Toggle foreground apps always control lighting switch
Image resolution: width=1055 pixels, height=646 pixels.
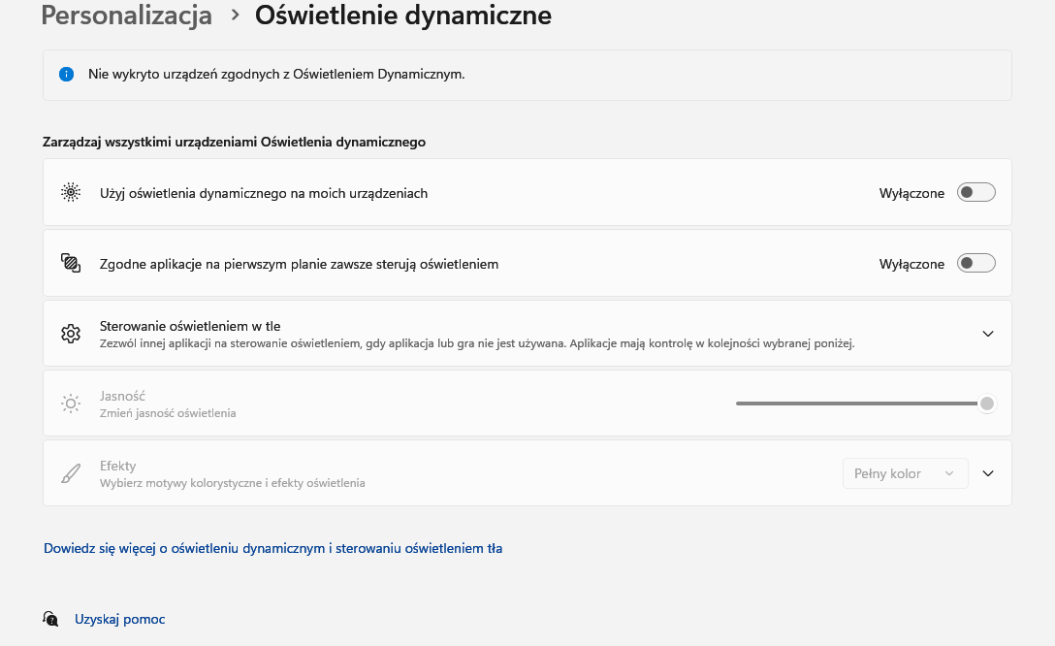point(975,263)
